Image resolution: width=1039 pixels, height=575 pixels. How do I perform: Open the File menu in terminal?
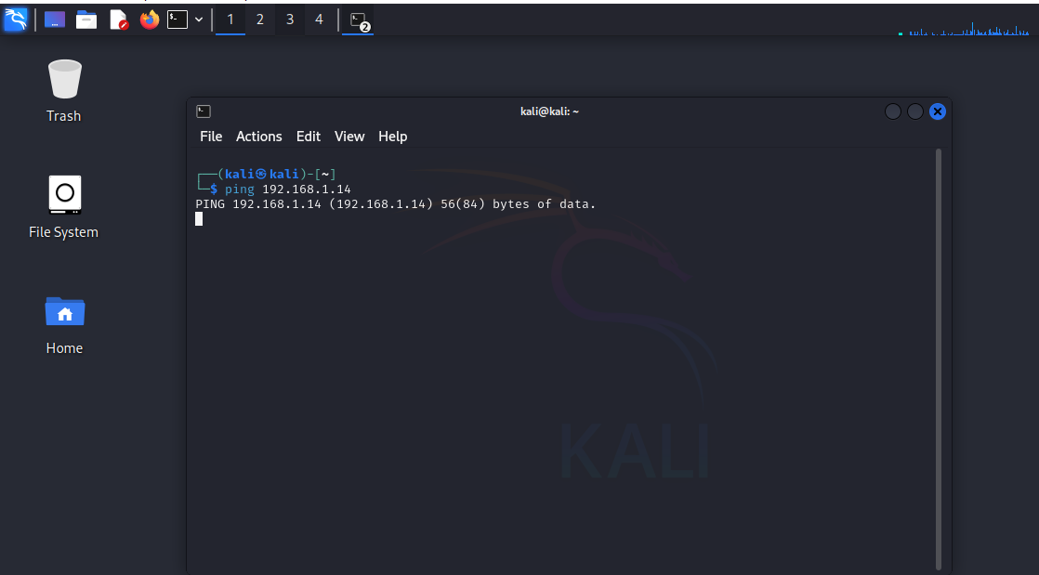211,137
